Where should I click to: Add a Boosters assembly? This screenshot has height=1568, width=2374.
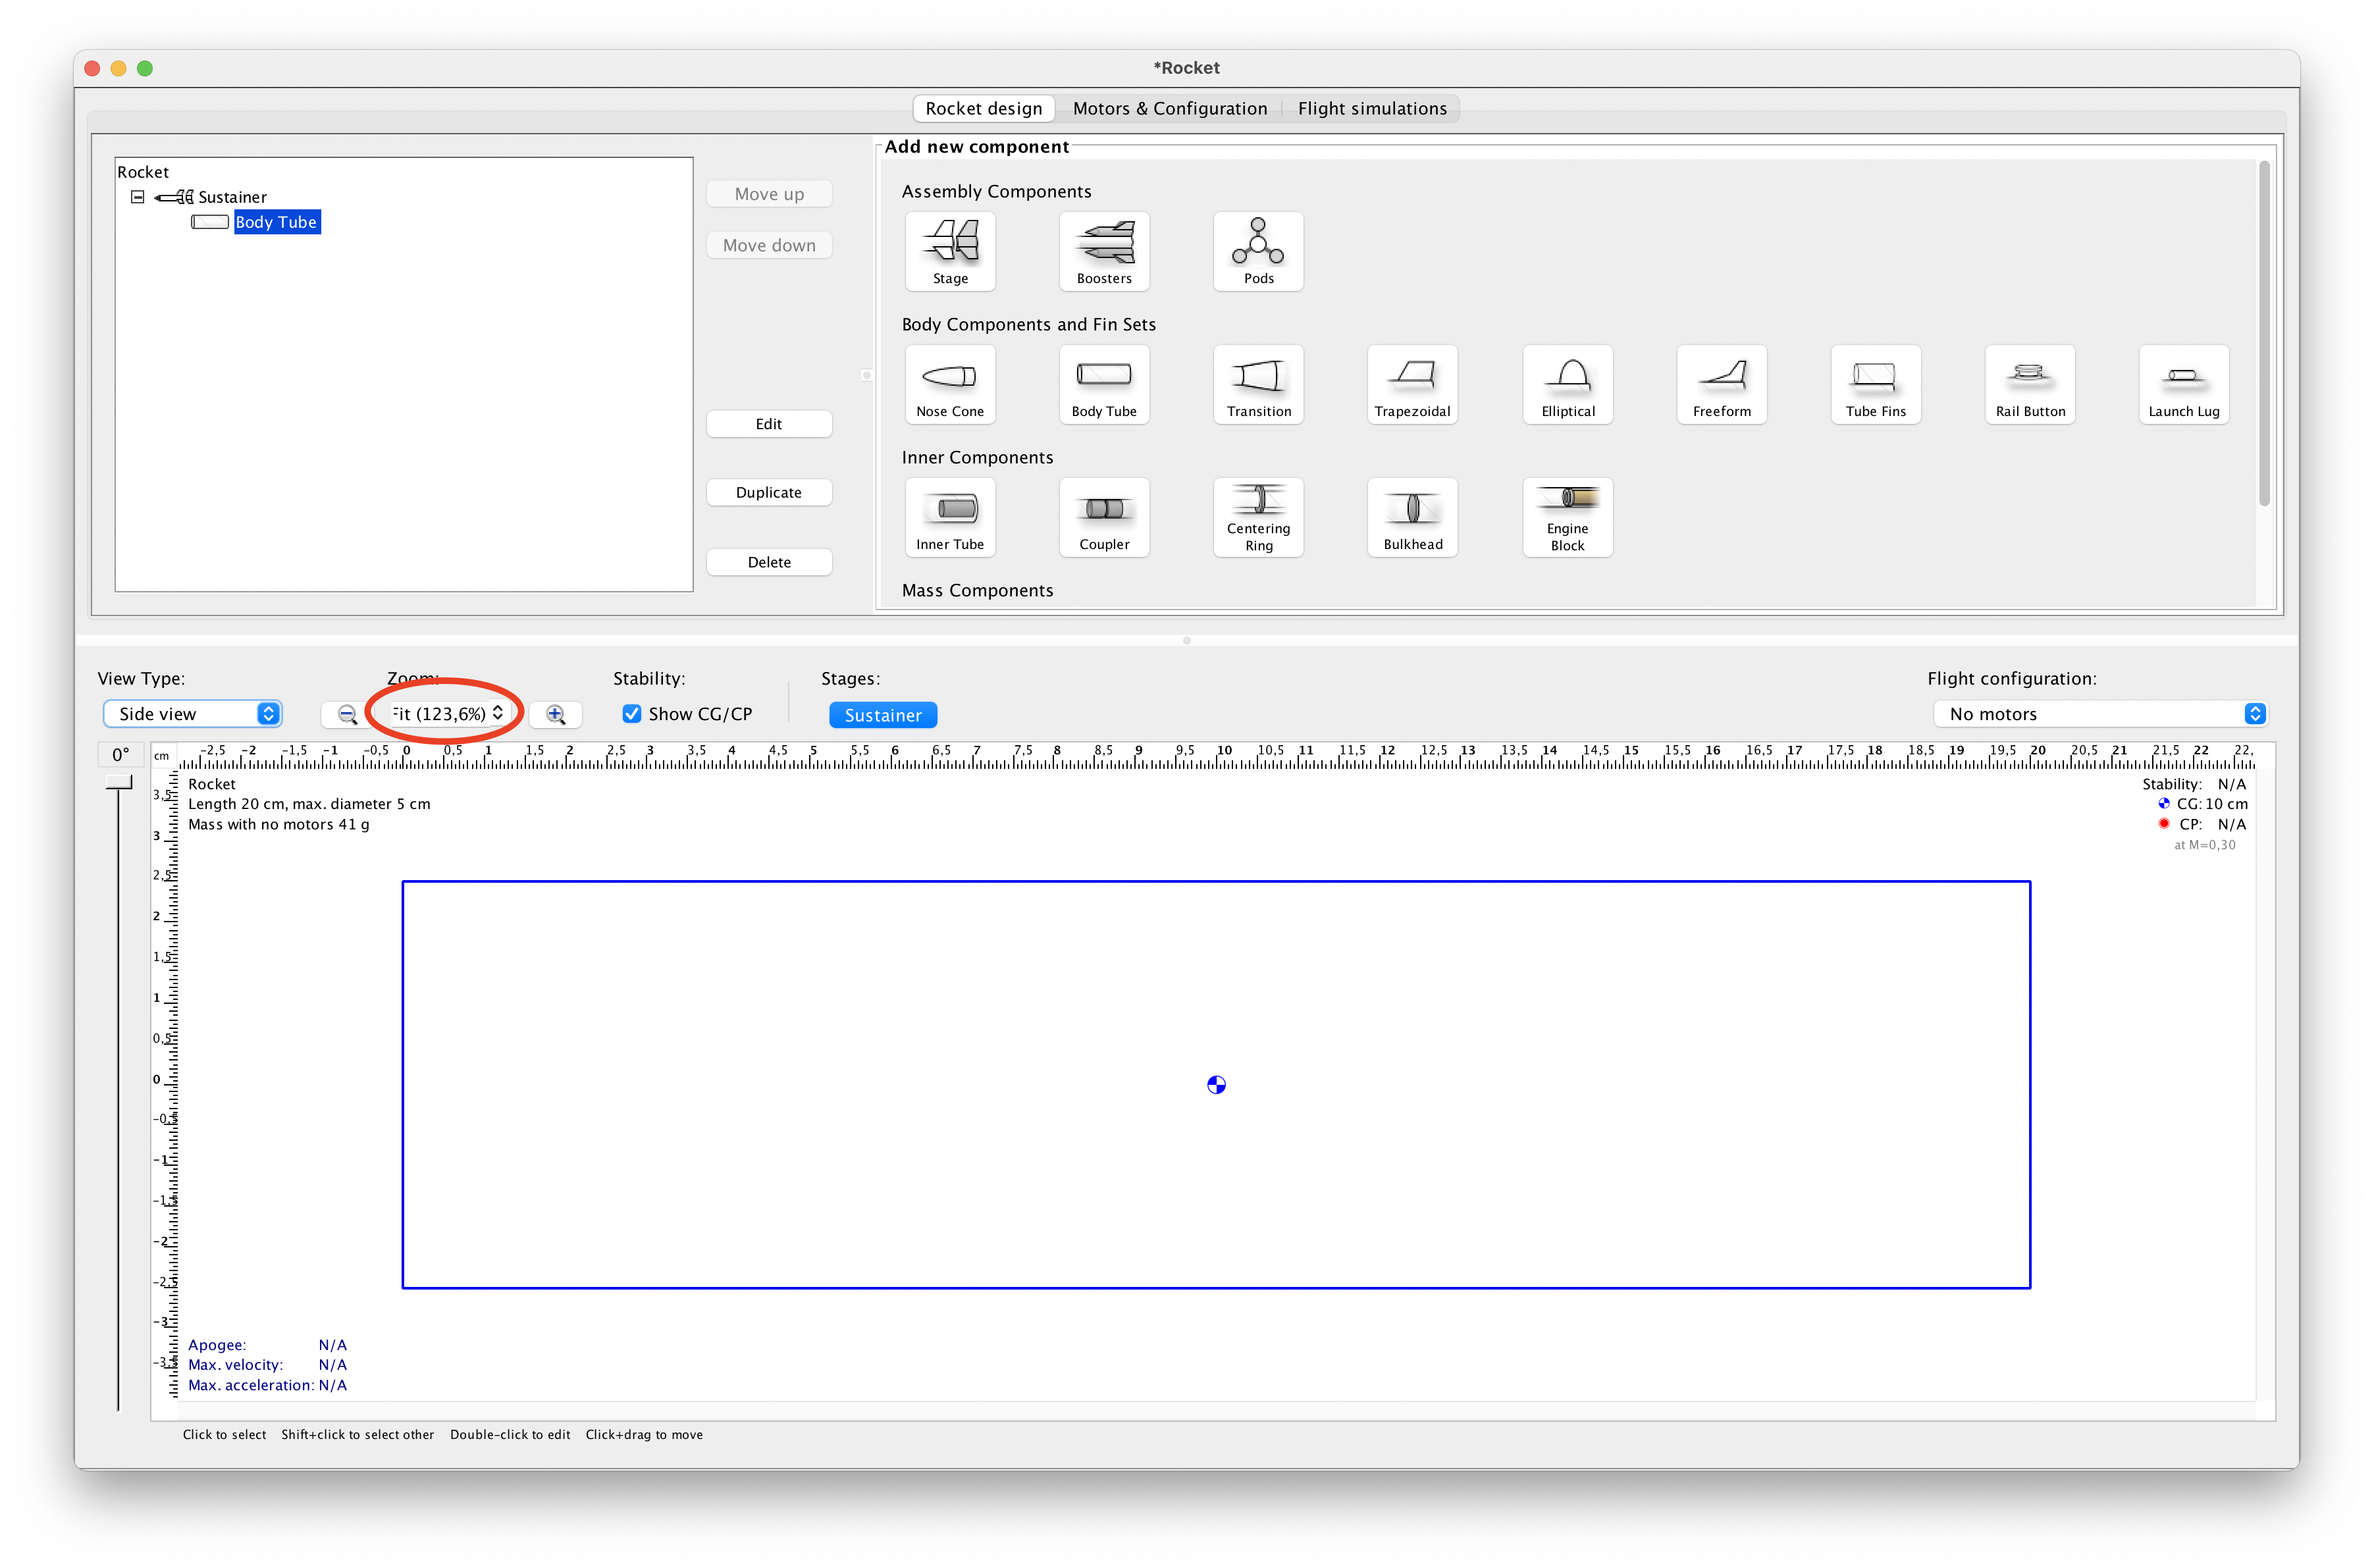[1103, 251]
